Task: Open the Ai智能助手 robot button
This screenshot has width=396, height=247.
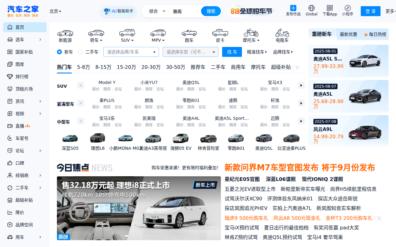Action: [118, 11]
